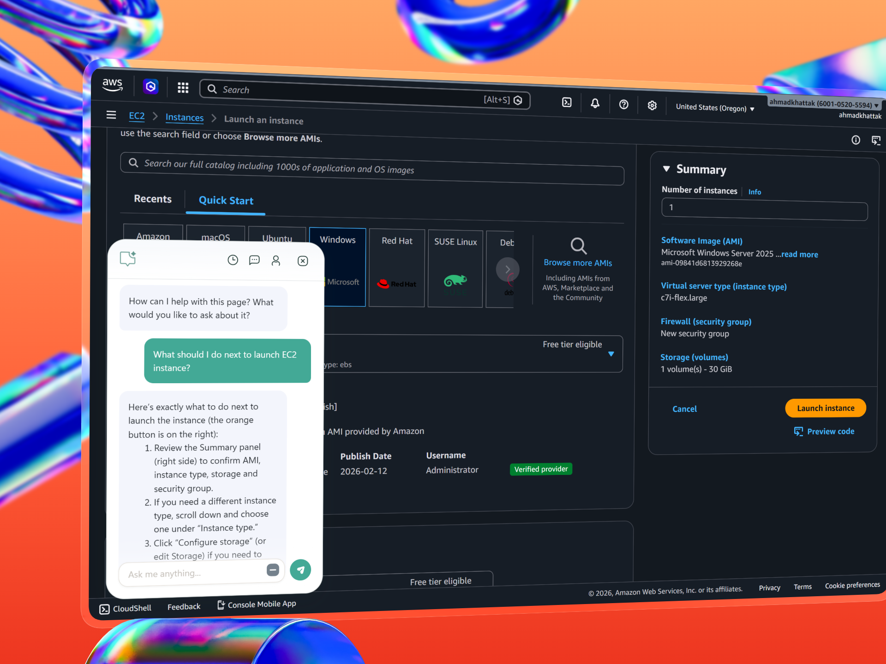
Task: Open chat history via the clock icon
Action: (x=233, y=260)
